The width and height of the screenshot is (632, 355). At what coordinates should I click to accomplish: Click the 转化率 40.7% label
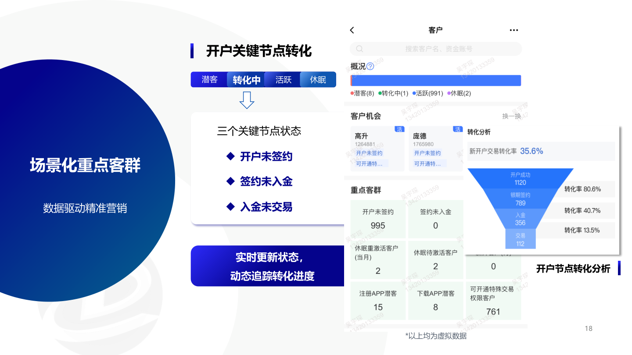(582, 210)
